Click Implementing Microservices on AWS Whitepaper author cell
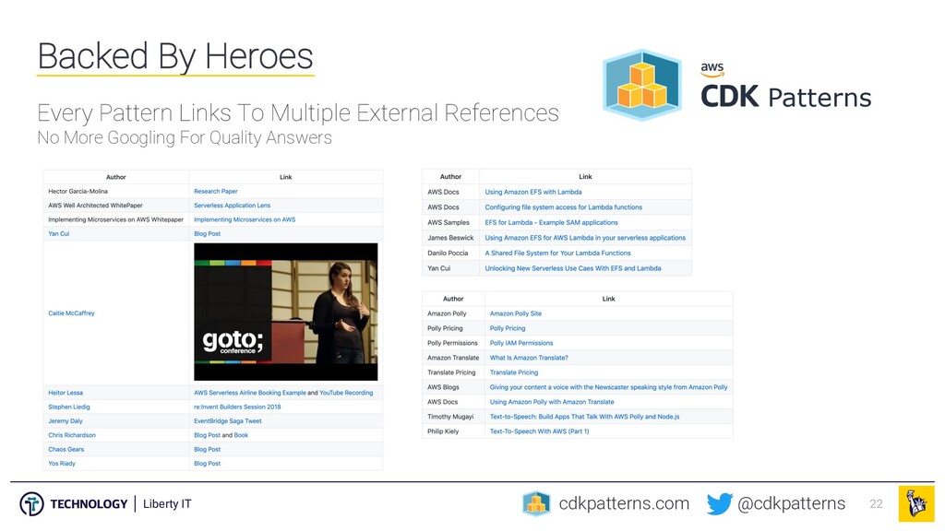This screenshot has height=531, width=945. click(115, 219)
